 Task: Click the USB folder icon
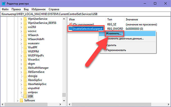coord(25,96)
